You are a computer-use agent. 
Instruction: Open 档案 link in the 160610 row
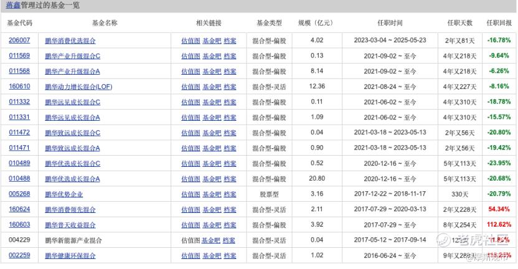click(x=230, y=87)
